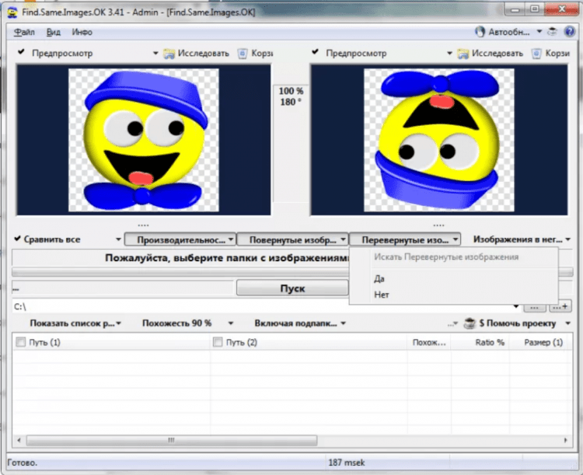583x475 pixels.
Task: Expand the left preview dropdown arrow
Action: point(155,54)
